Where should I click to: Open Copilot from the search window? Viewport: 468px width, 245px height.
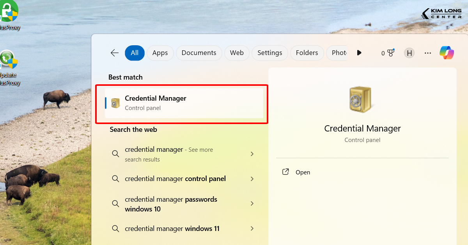pyautogui.click(x=446, y=53)
